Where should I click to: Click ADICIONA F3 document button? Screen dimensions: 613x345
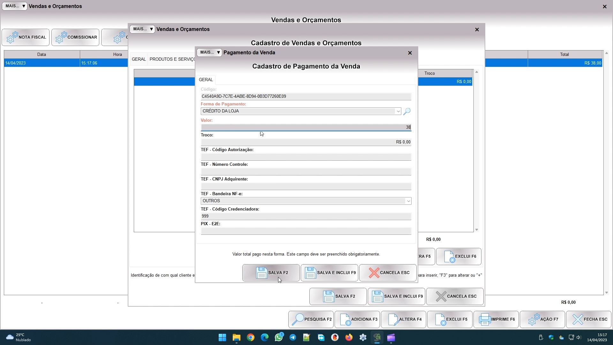pos(357,319)
